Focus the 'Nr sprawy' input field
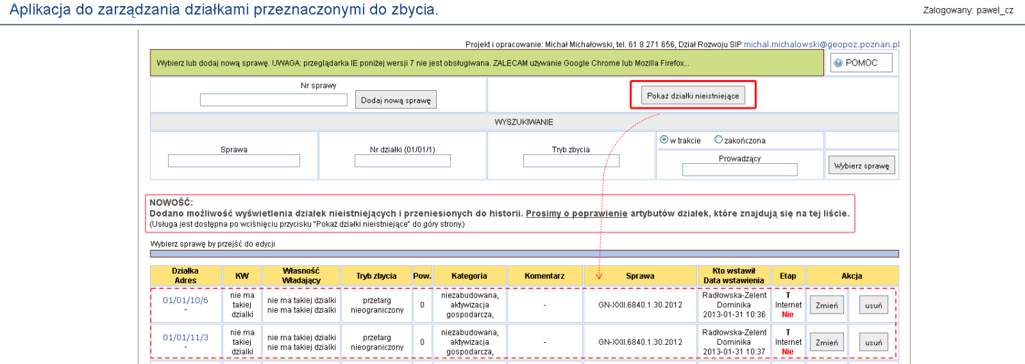Image resolution: width=1025 pixels, height=364 pixels. click(274, 100)
